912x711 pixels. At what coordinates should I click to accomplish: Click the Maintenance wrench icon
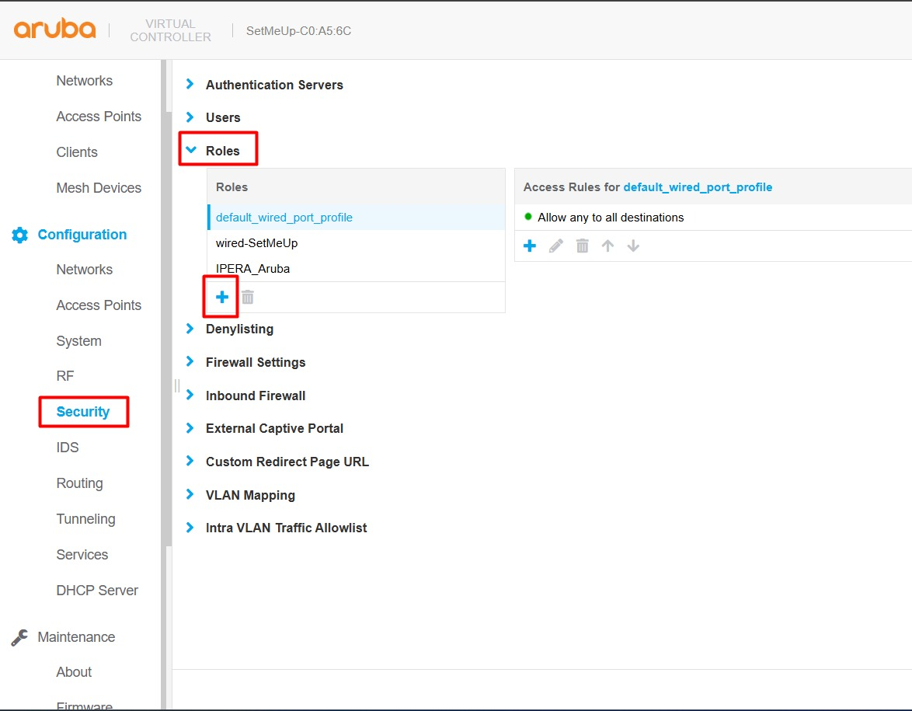point(19,638)
